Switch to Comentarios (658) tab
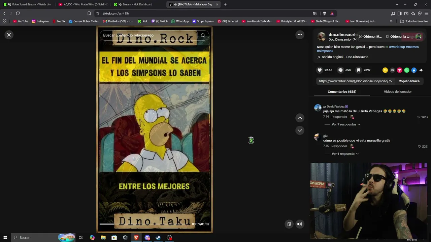Screen dimensions: 431x242 coord(342,91)
